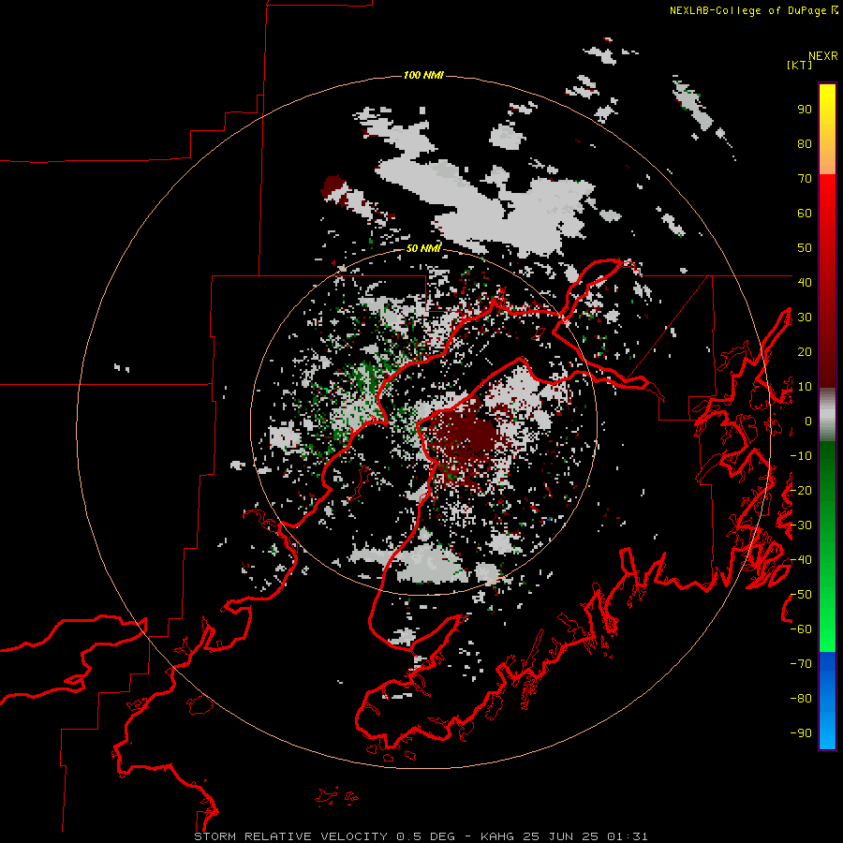Click the NEXR label above the scale

(x=822, y=56)
